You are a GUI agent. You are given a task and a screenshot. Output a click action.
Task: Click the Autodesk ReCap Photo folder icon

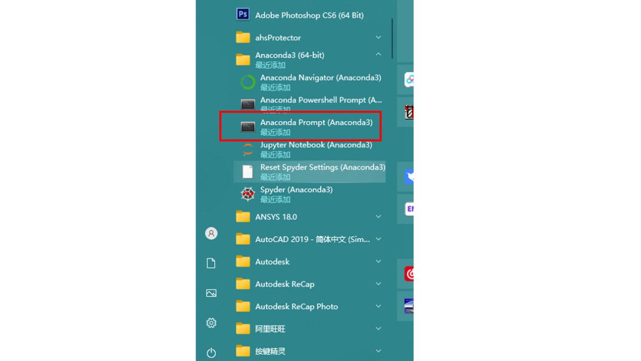[x=243, y=306]
